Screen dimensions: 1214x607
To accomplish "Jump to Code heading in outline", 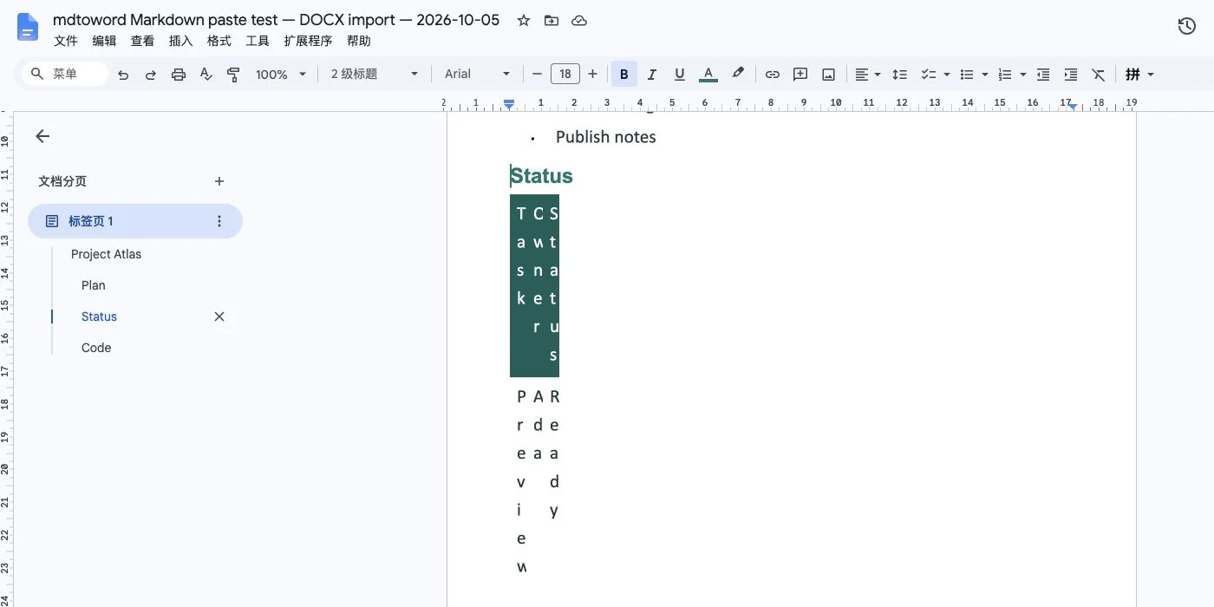I will click(96, 348).
